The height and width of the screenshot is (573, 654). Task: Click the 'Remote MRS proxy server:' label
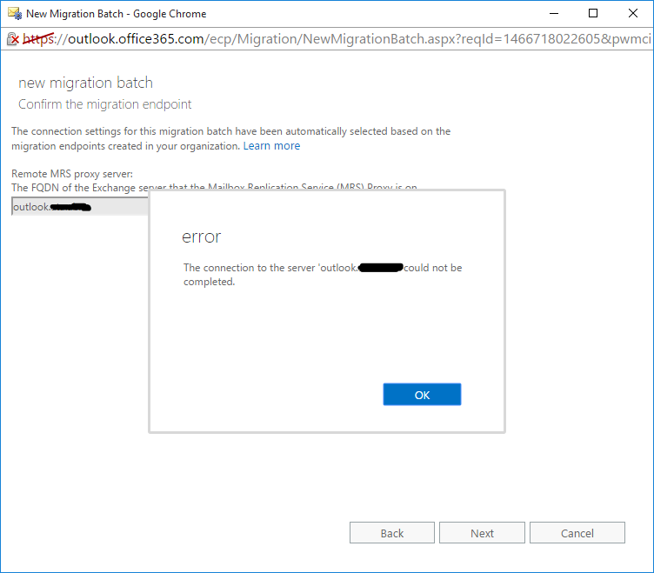[x=72, y=174]
